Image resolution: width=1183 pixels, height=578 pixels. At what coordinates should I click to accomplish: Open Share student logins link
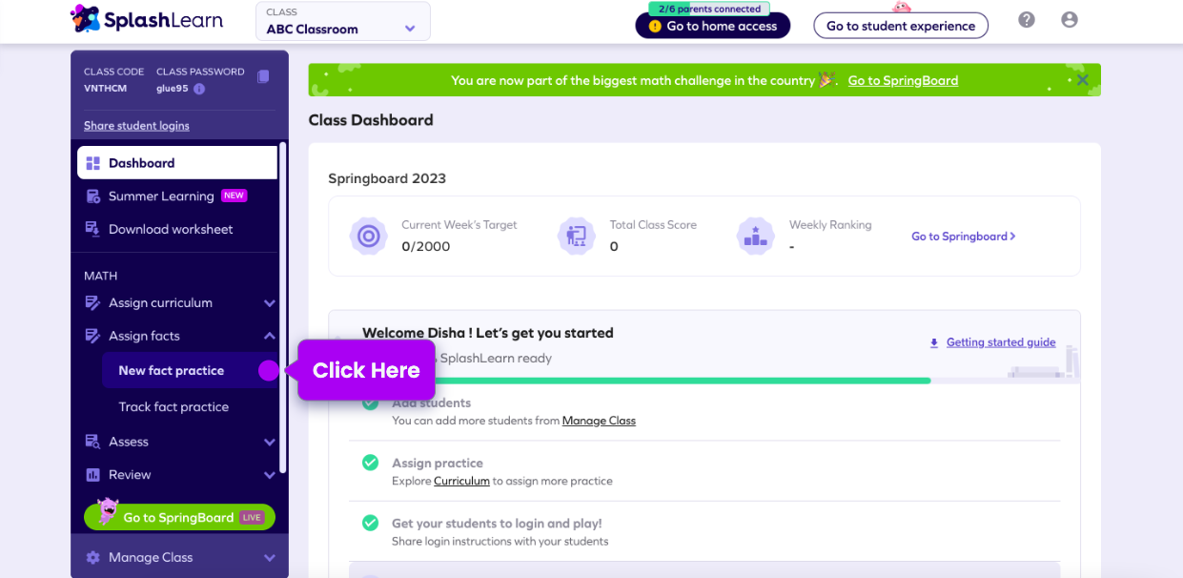point(136,126)
